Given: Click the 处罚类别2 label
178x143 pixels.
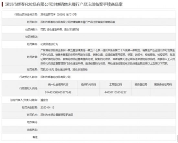Looking at the screenshot, I should point(31,37).
